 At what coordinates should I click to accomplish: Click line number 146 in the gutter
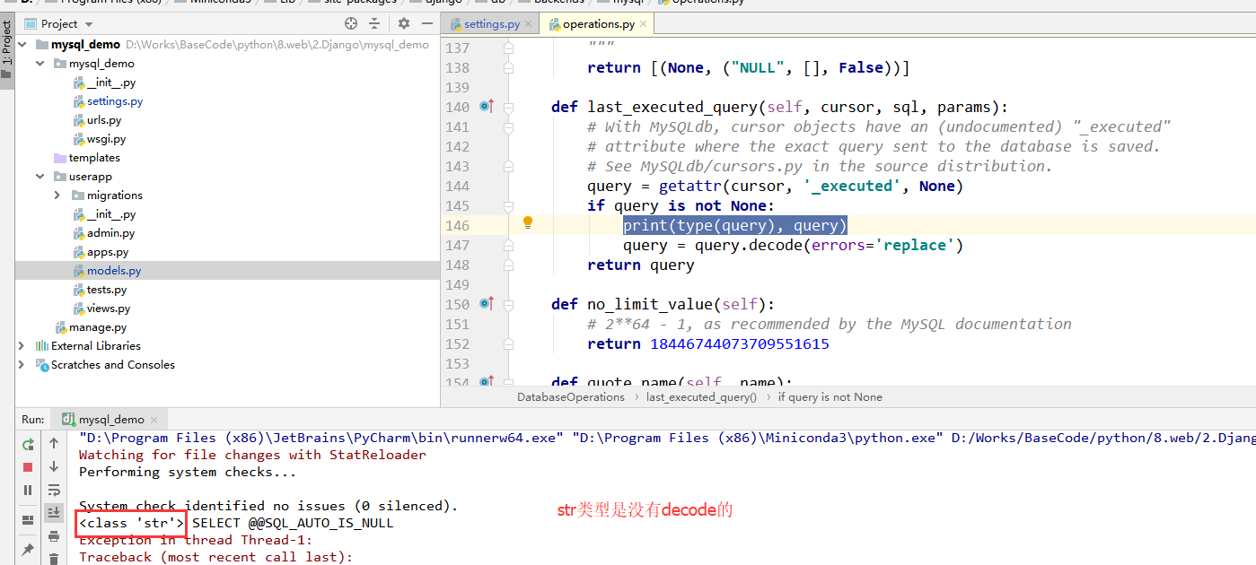pyautogui.click(x=458, y=225)
